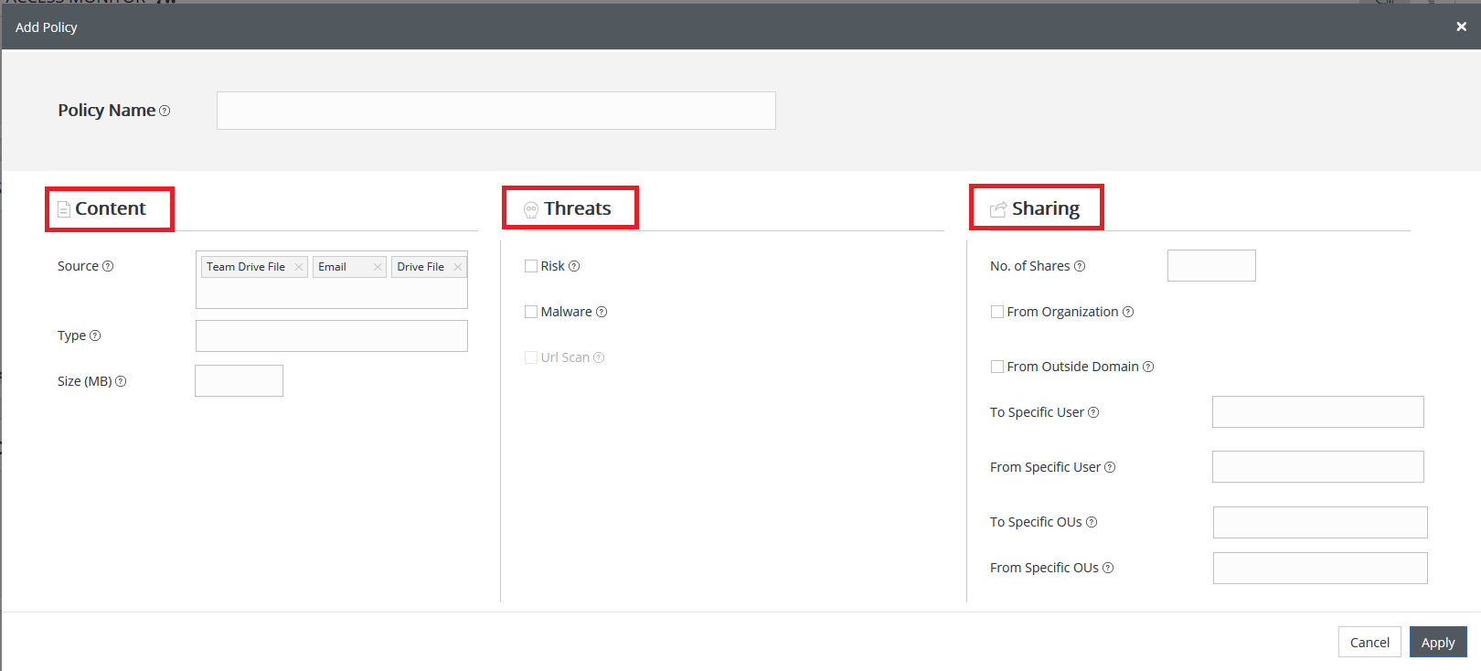Focus the Policy Name text field
Image resolution: width=1481 pixels, height=671 pixels.
[x=495, y=111]
